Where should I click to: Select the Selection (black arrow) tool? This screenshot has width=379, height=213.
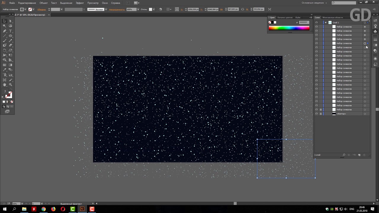pyautogui.click(x=5, y=21)
